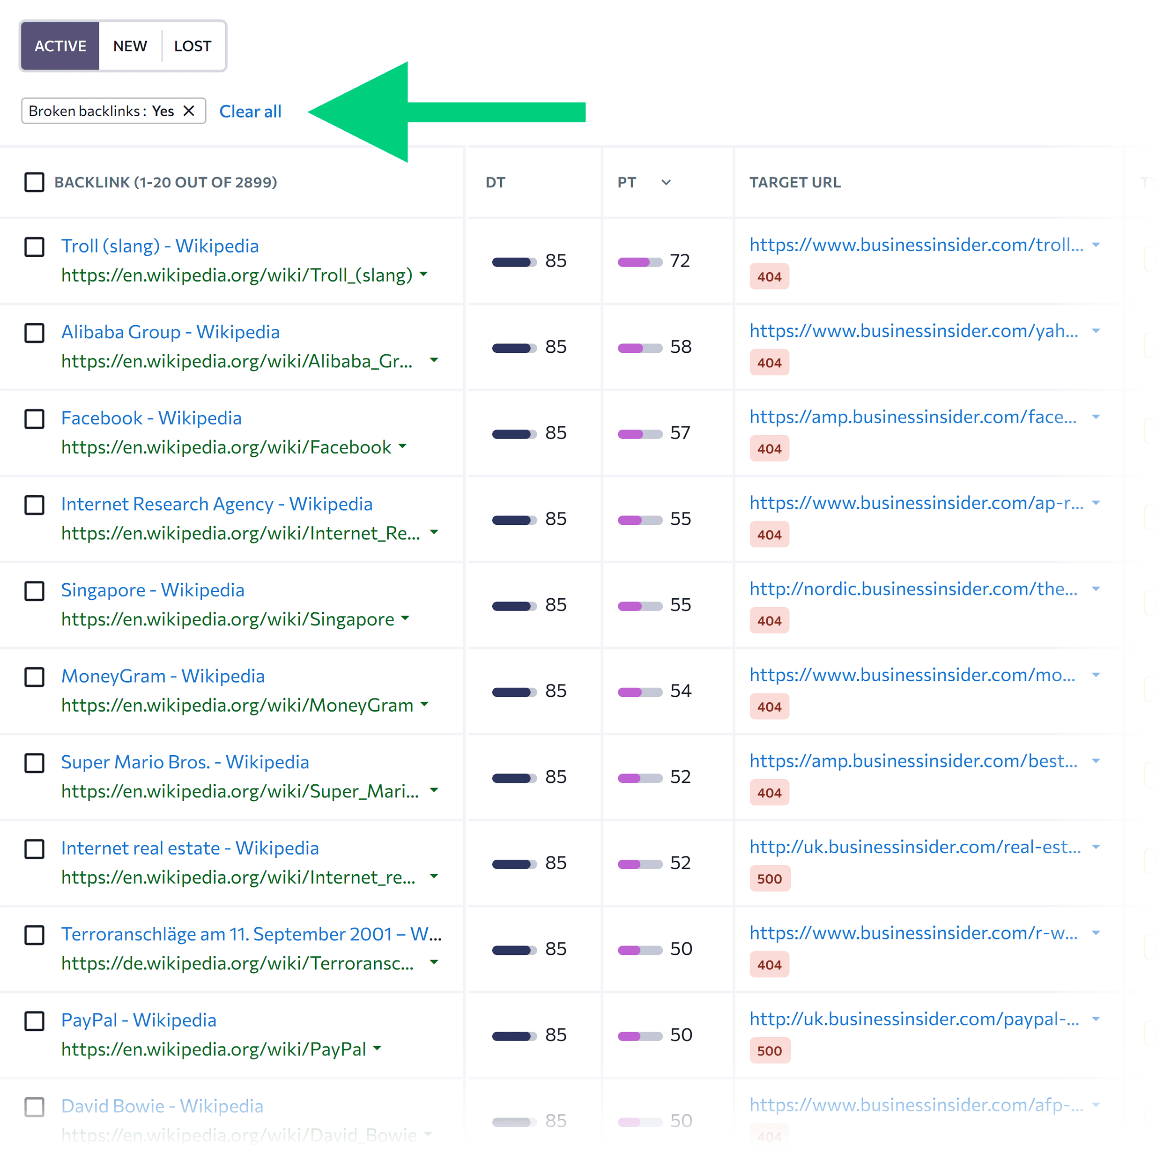
Task: Remove the Broken backlinks filter with X
Action: click(x=188, y=111)
